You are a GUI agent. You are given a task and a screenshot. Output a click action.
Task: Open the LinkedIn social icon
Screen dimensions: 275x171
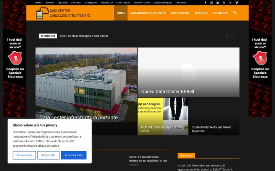point(218,3)
